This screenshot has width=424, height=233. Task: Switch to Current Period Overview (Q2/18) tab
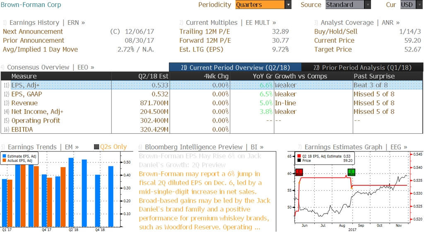pyautogui.click(x=235, y=67)
